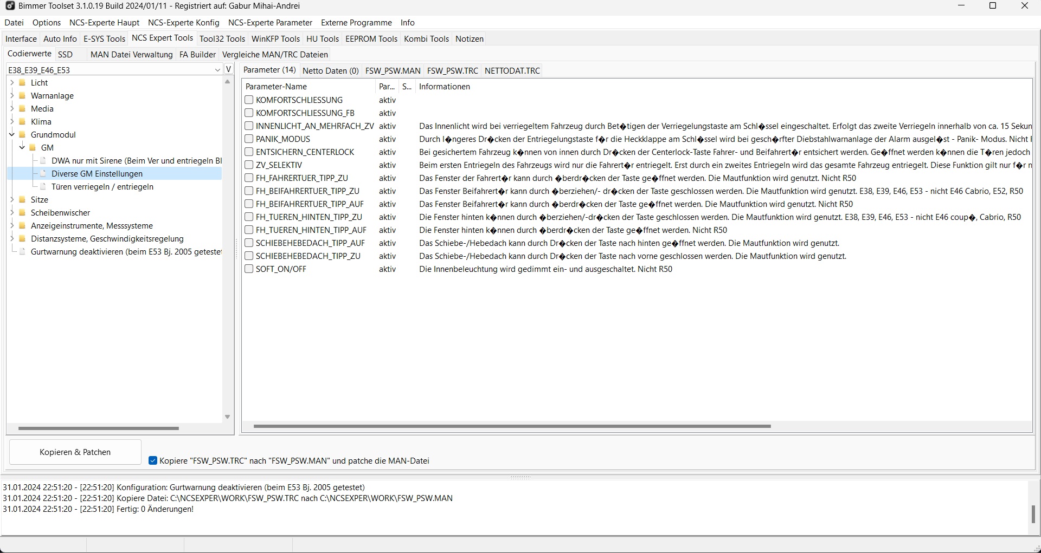Check INNENLICHT_AN_MEHRFACH_ZV checkbox
Image resolution: width=1041 pixels, height=553 pixels.
click(249, 126)
